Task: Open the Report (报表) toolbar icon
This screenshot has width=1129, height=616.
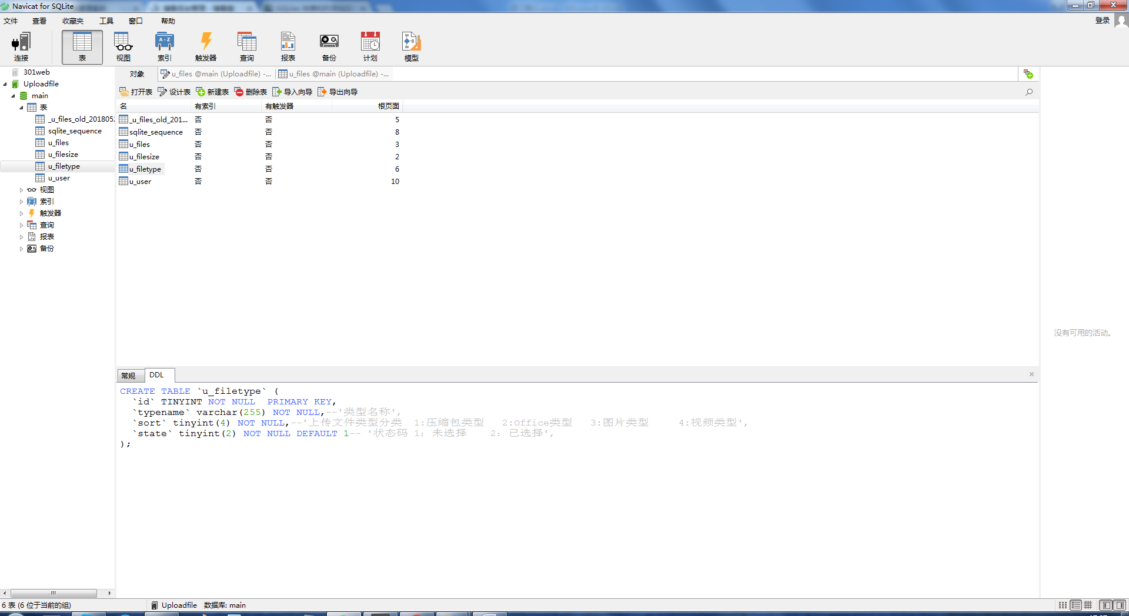Action: click(288, 47)
